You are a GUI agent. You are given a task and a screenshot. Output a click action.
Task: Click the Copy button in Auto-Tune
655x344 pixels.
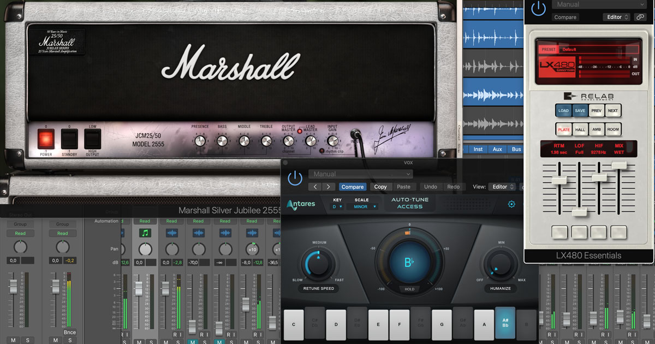pyautogui.click(x=380, y=187)
